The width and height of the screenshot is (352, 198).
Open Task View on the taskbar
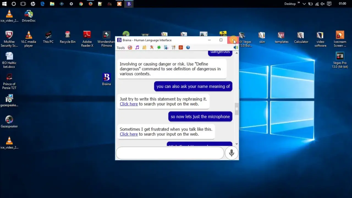click(23, 4)
